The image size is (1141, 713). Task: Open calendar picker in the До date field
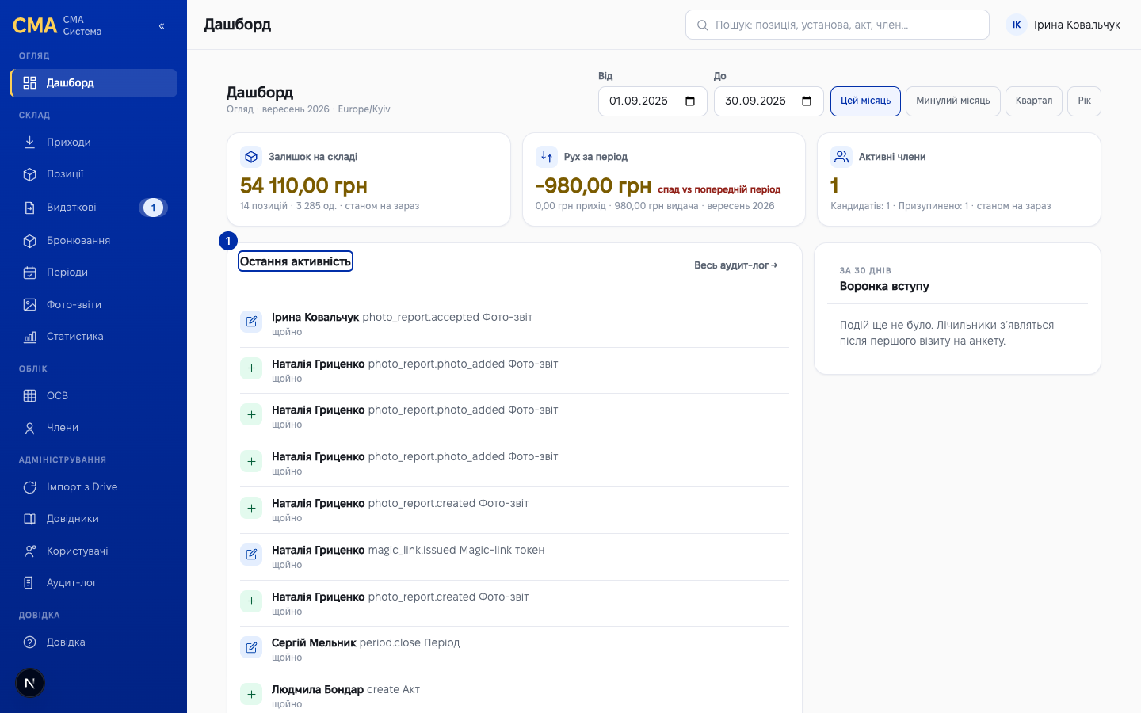[807, 101]
